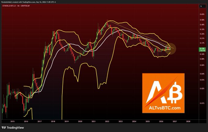Click the 0.08% price axis label

pos(202,59)
